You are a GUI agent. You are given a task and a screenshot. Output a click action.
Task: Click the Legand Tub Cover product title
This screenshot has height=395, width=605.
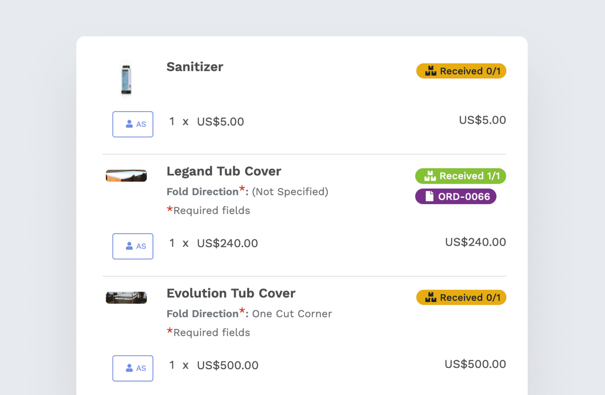(224, 171)
